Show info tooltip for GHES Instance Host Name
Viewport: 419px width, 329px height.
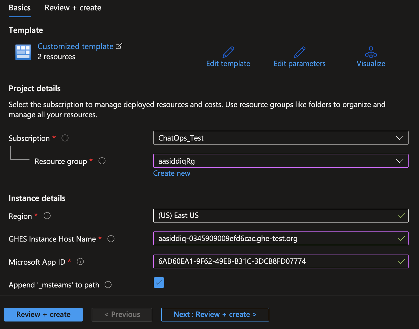click(x=111, y=239)
